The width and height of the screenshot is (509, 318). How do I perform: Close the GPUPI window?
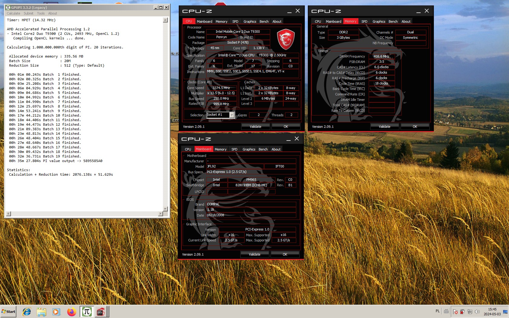coord(166,7)
